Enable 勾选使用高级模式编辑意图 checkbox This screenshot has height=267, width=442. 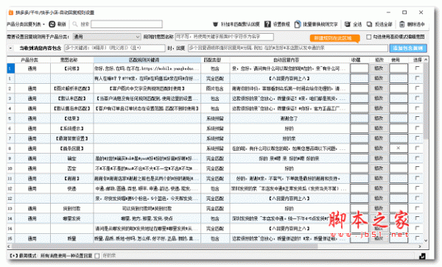(369, 37)
